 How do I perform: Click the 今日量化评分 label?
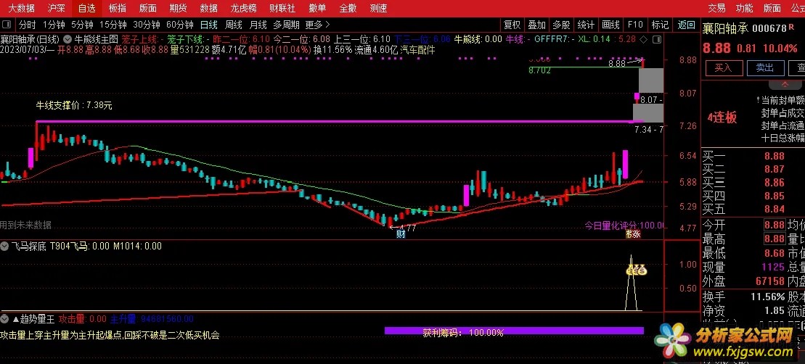coord(625,225)
